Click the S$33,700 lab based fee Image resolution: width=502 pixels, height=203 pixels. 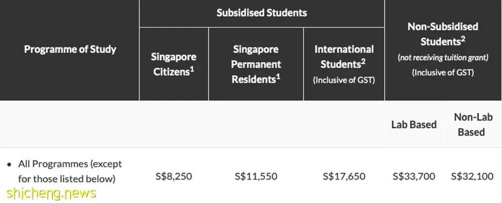pyautogui.click(x=414, y=176)
